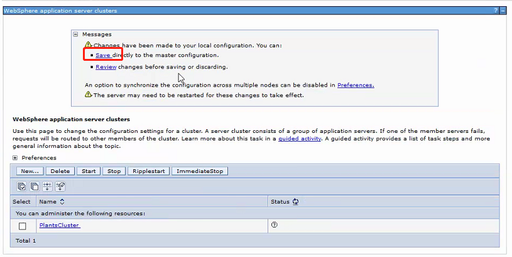The width and height of the screenshot is (512, 257).
Task: Collapse the Messages section
Action: (x=75, y=34)
